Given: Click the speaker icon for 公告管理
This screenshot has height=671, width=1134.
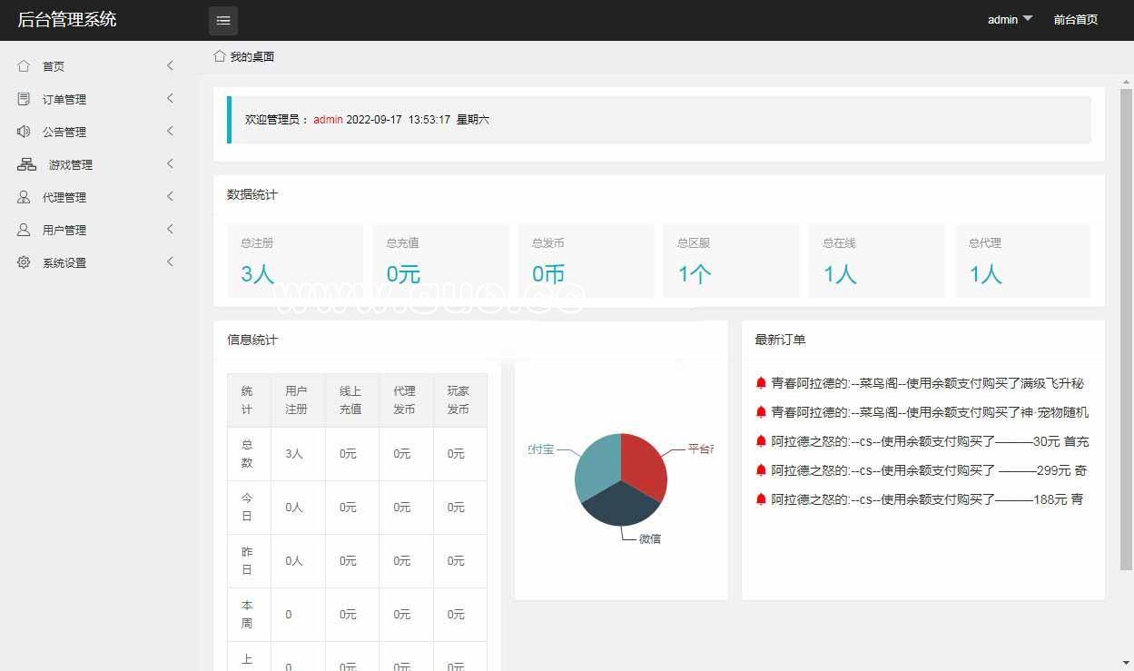Looking at the screenshot, I should pyautogui.click(x=24, y=132).
